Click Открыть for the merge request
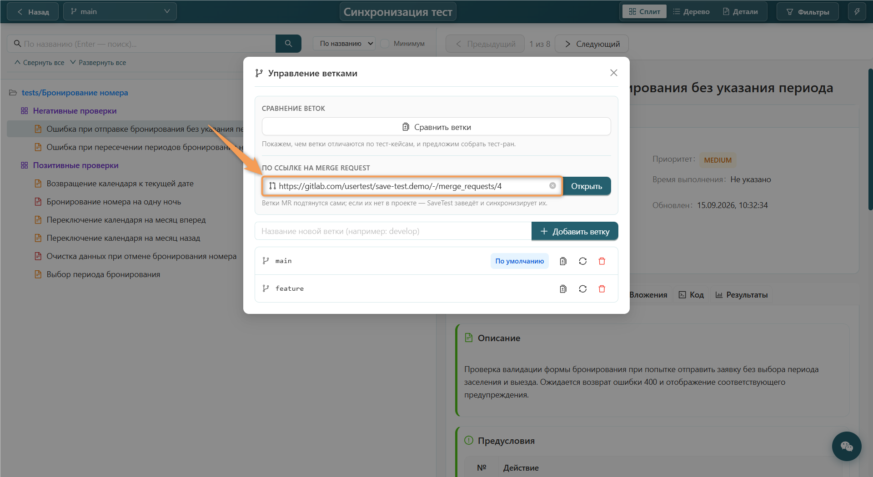873x477 pixels. click(x=587, y=186)
